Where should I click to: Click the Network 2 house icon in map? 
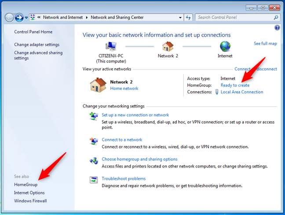pos(168,46)
